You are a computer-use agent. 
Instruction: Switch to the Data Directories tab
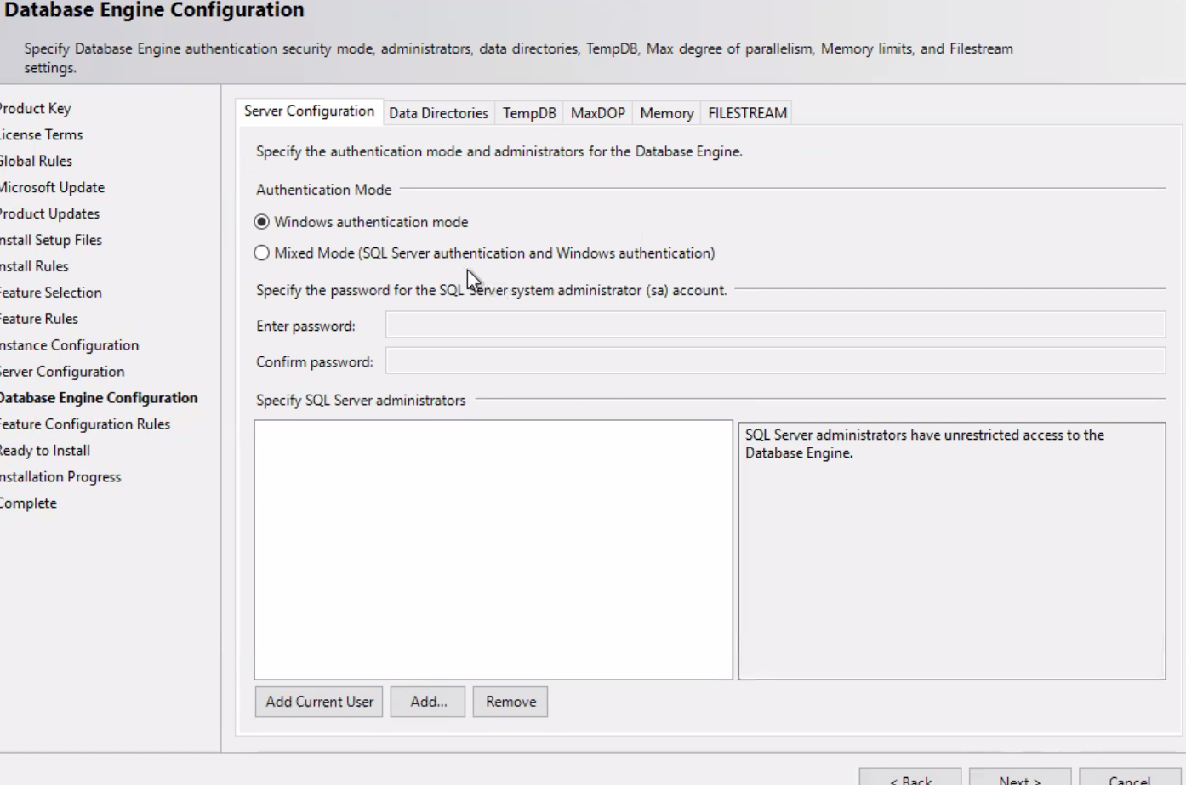coord(437,112)
